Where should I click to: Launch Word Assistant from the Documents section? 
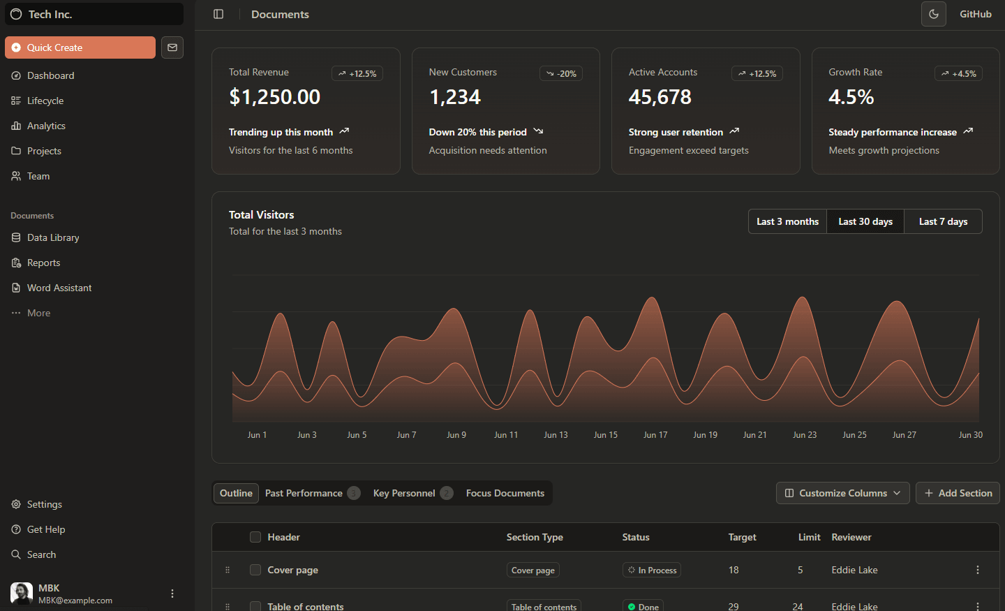pyautogui.click(x=59, y=287)
